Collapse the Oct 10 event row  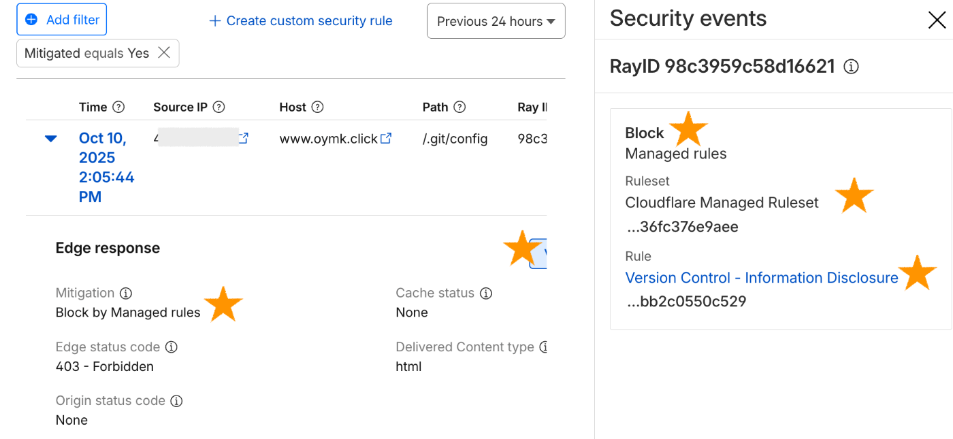[x=50, y=139]
